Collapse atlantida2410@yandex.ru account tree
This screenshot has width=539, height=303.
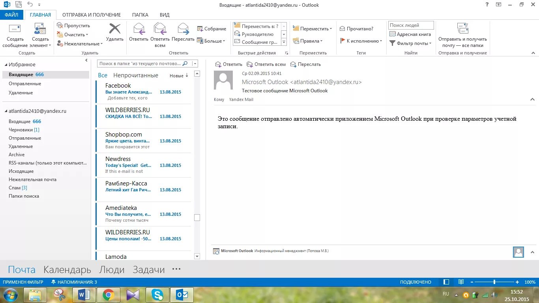(x=5, y=111)
